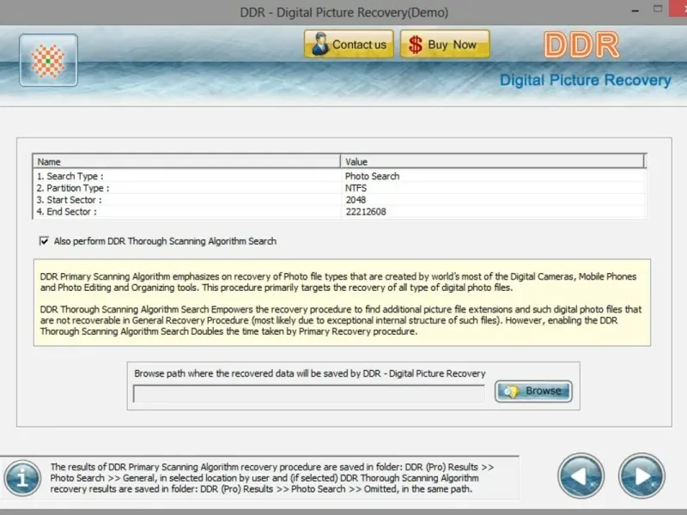Viewport: 687px width, 515px height.
Task: Click the recovery path input field
Action: click(x=309, y=393)
